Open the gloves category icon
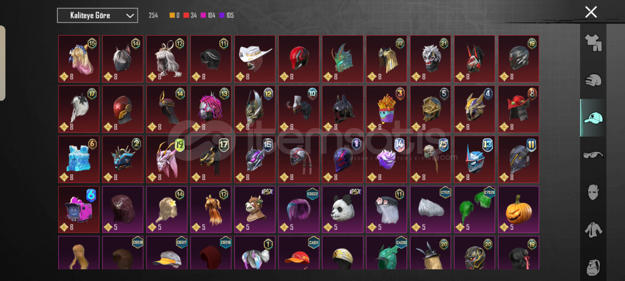Screen dimensions: 625x281 pyautogui.click(x=593, y=80)
